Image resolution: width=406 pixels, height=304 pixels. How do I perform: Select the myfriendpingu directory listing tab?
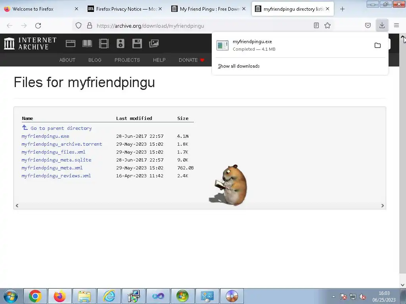pyautogui.click(x=293, y=9)
